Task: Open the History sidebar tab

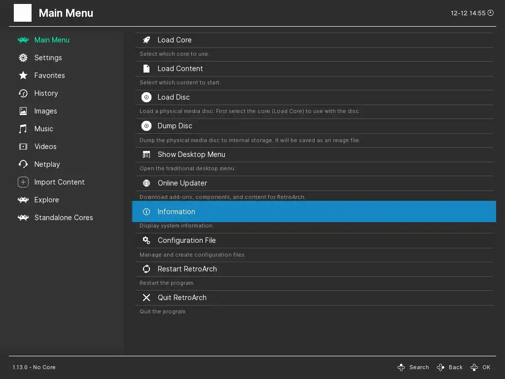Action: pyautogui.click(x=46, y=93)
